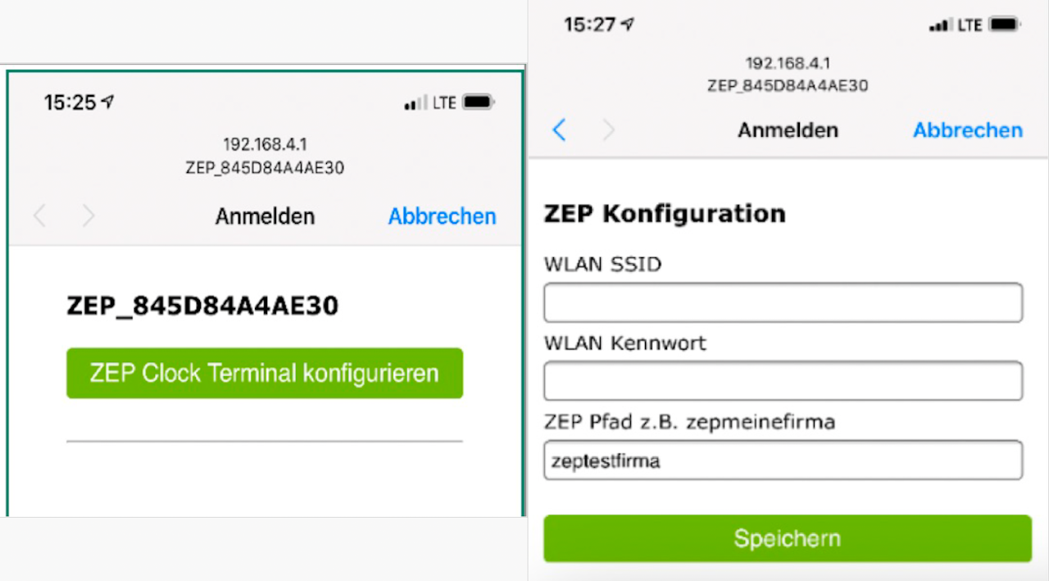Tap the signal bars on the 15:27 screen
The height and width of the screenshot is (581, 1049).
(938, 26)
